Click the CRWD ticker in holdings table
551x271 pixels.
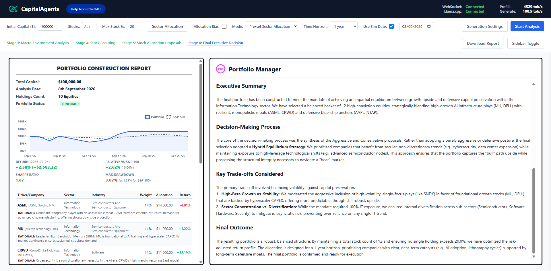[x=23, y=250]
